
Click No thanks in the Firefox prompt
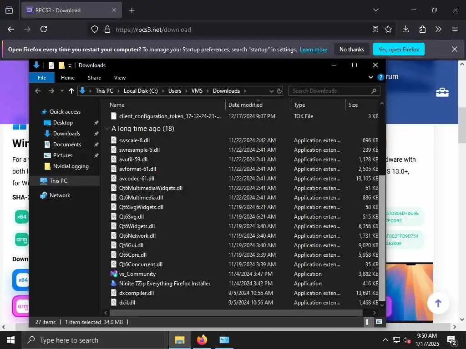tap(352, 49)
